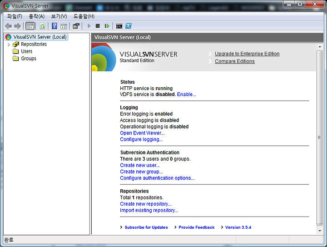The height and width of the screenshot is (247, 327).
Task: Click Create new user... link
Action: (140, 165)
